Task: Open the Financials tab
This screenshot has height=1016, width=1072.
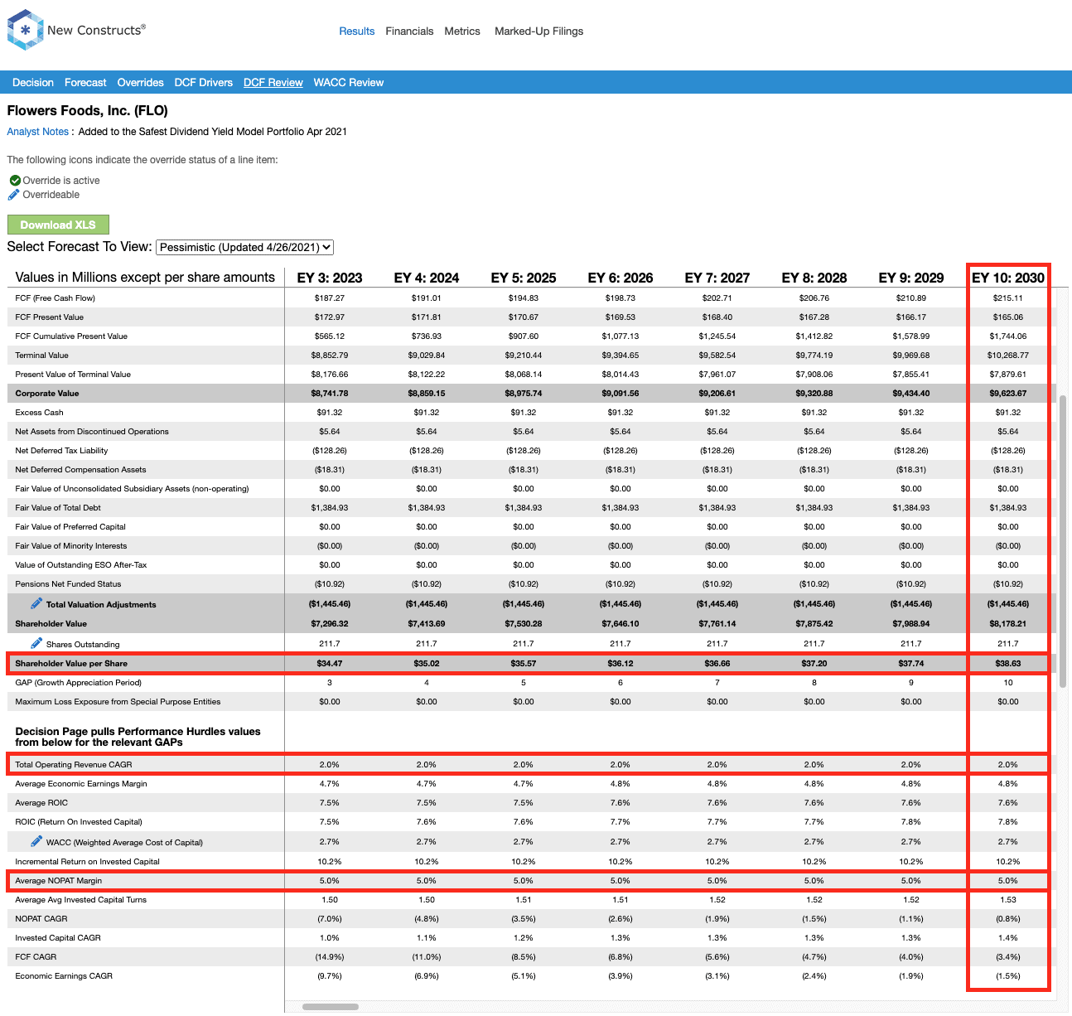Action: 409,31
